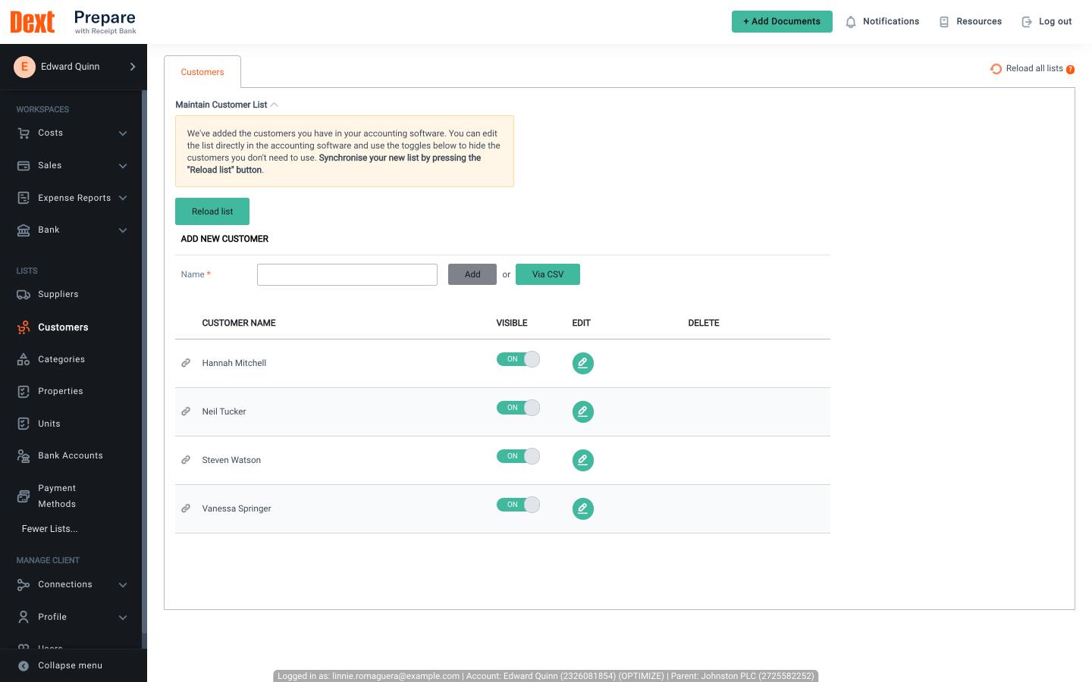
Task: Click the Name input field for new customer
Action: click(347, 274)
